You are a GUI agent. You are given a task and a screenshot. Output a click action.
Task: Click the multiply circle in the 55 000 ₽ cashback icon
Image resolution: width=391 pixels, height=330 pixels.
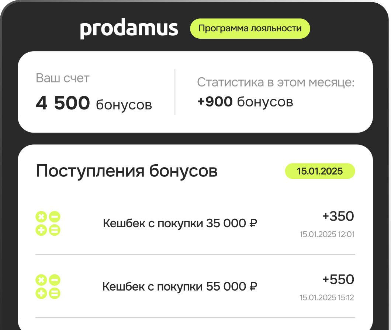click(x=41, y=281)
